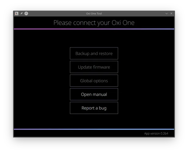Click the keep-above double-chevron icon
Viewport: 188px width, 153px height.
pyautogui.click(x=26, y=13)
